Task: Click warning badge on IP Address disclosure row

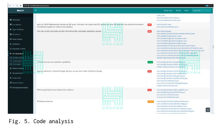Action: (x=151, y=102)
